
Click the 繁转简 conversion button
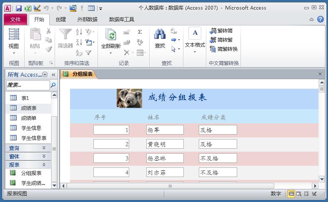coord(221,31)
